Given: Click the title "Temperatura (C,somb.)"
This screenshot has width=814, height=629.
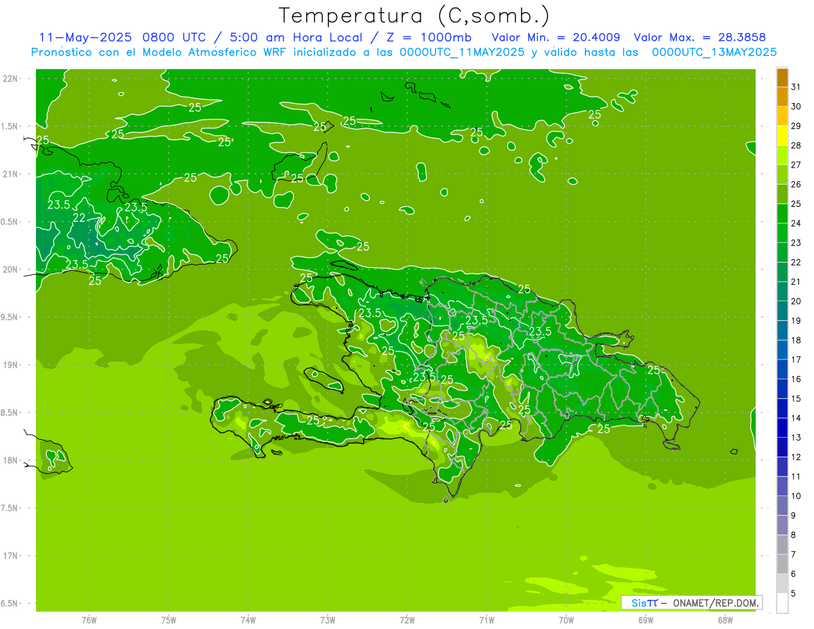Looking at the screenshot, I should pyautogui.click(x=414, y=16).
